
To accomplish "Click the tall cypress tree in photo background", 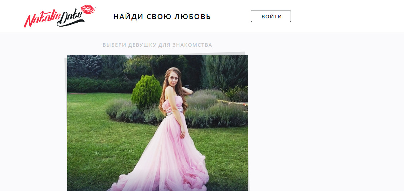I will [x=224, y=72].
